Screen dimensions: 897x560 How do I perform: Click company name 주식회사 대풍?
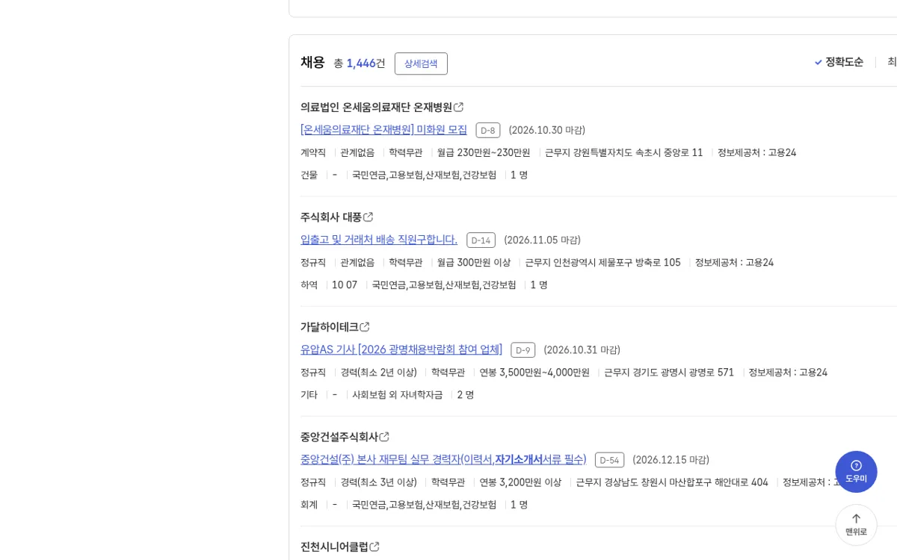331,217
